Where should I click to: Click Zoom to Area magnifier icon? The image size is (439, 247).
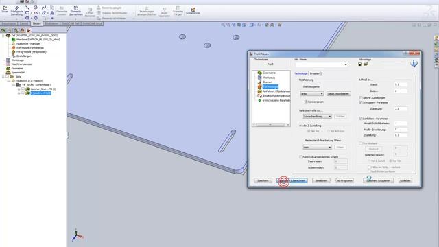point(228,25)
